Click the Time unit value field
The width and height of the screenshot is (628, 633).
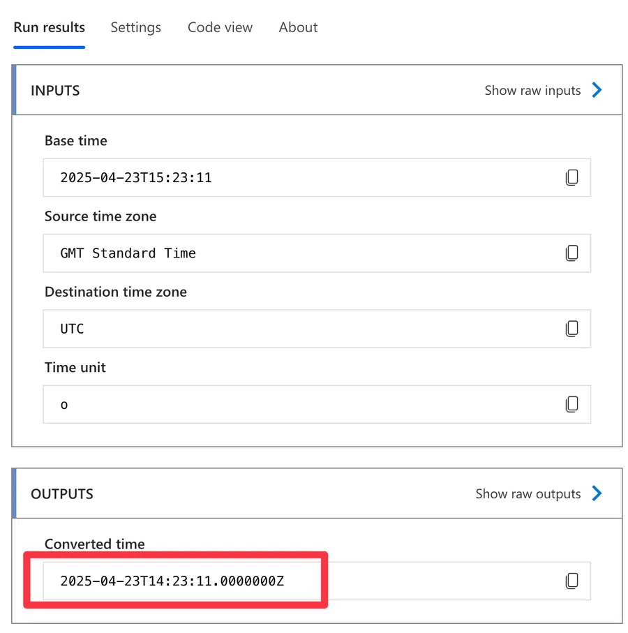pyautogui.click(x=300, y=404)
